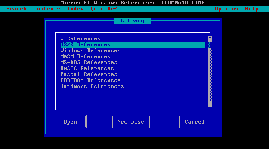Select C References in the library list
The width and height of the screenshot is (269, 149).
coord(133,38)
